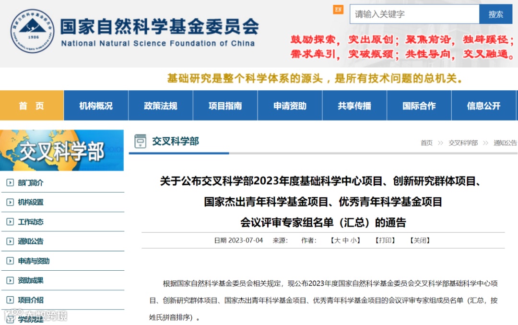
Task: Open the 共享传播 menu item
Action: (x=354, y=106)
